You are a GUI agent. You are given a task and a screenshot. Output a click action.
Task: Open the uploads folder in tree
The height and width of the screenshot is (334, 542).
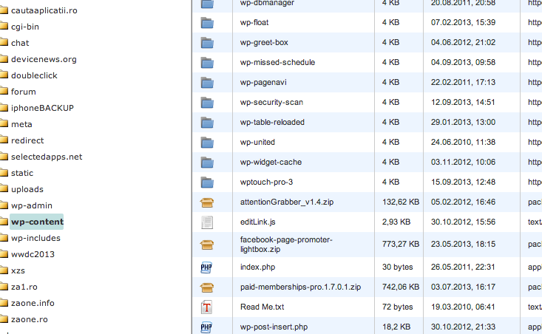point(27,189)
